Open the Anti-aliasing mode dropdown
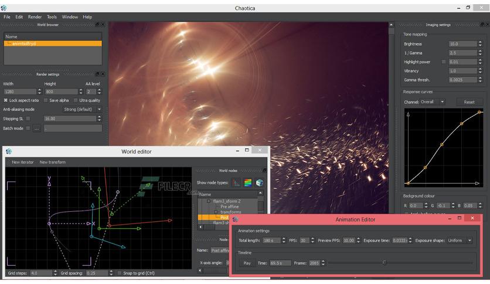 point(82,110)
